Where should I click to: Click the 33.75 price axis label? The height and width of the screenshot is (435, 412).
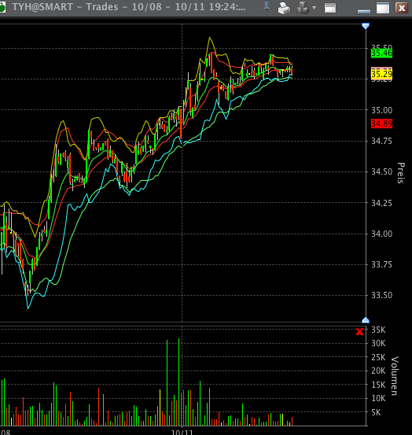(382, 264)
